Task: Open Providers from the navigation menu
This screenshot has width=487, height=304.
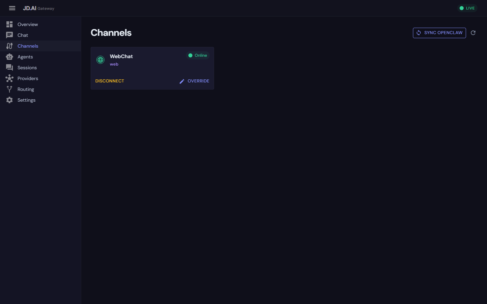Action: tap(28, 78)
